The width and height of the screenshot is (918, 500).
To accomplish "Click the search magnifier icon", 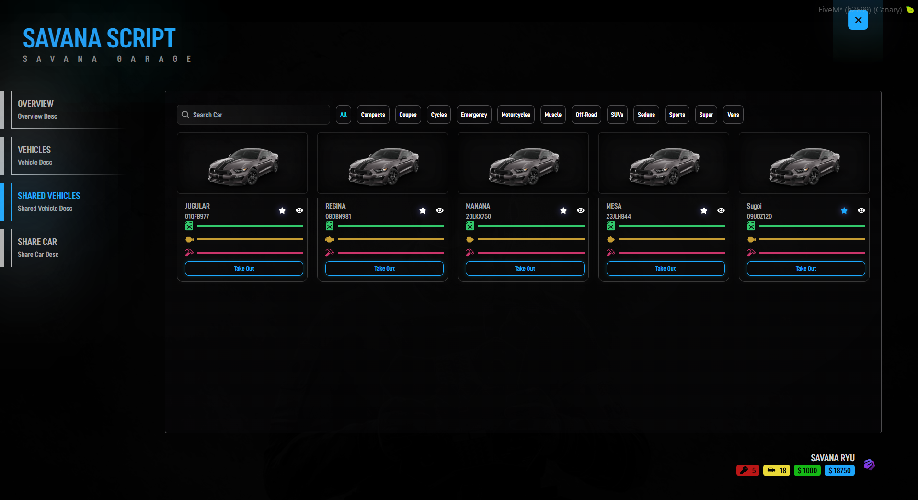I will tap(185, 115).
